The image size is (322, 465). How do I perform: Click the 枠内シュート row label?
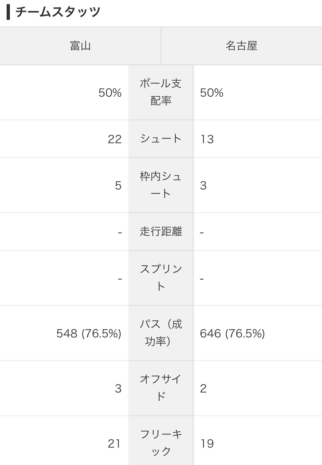pyautogui.click(x=161, y=185)
